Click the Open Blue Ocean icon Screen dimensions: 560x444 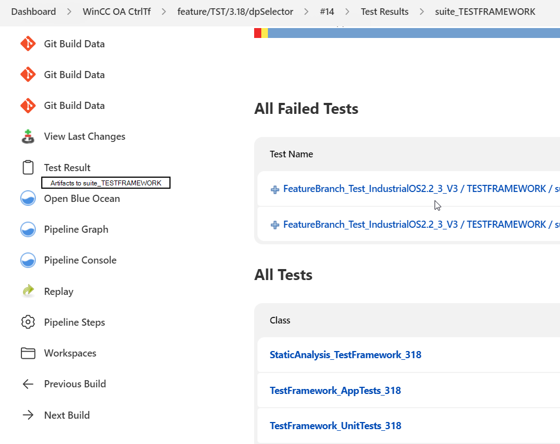tap(28, 198)
